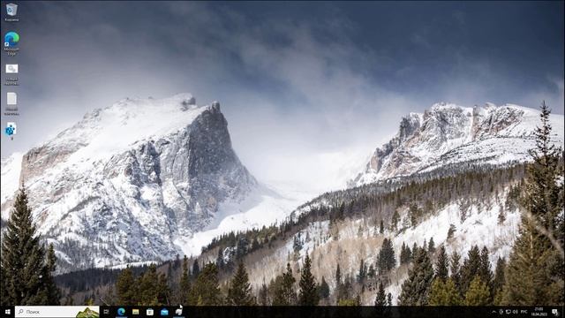Select the blue hexagon file desktop icon

11,131
